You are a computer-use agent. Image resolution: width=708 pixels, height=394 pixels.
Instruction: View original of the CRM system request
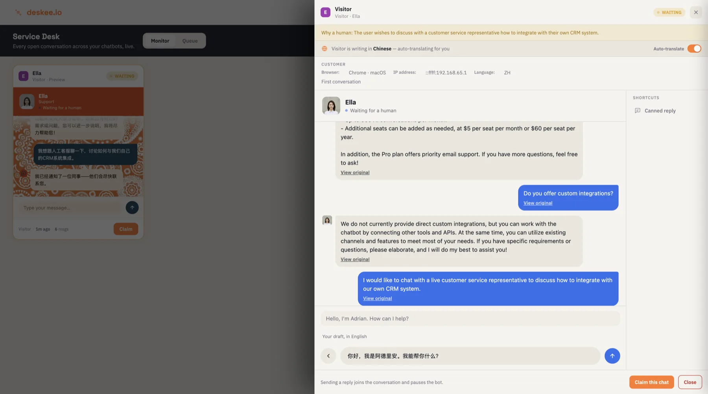tap(378, 298)
